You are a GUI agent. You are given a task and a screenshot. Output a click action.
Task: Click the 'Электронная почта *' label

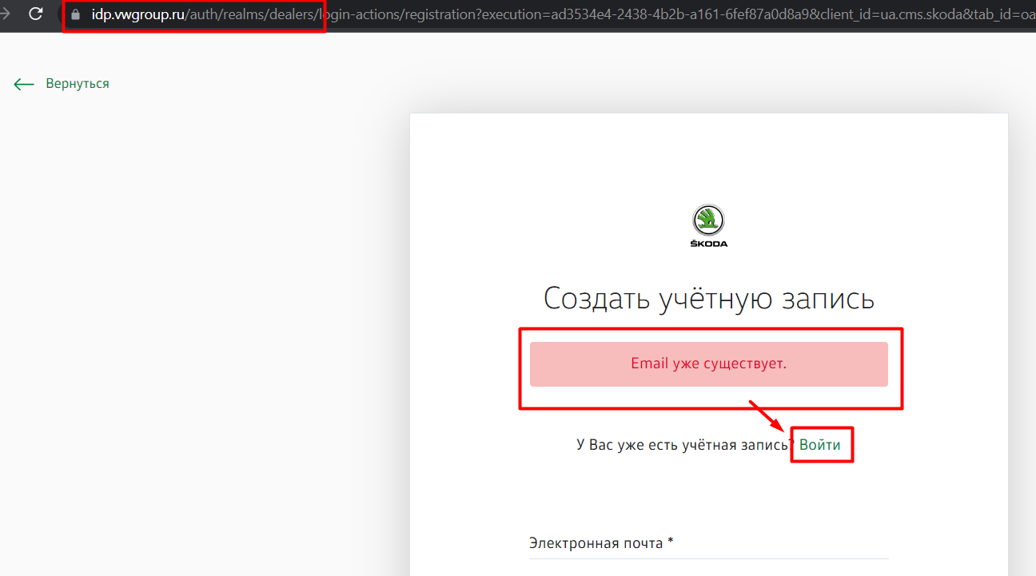(x=601, y=543)
